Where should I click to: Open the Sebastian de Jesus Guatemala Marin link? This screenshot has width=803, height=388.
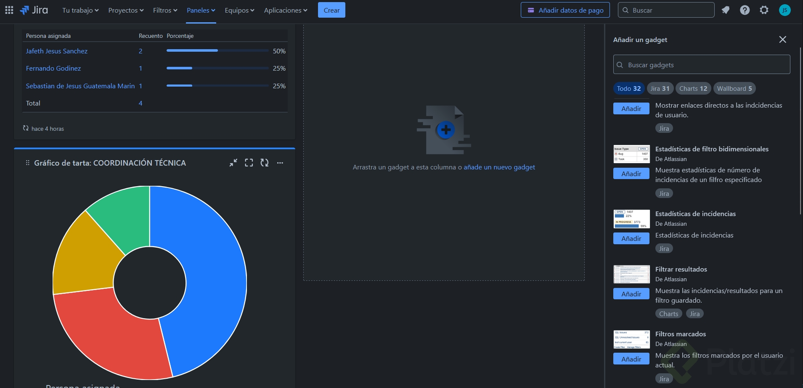pyautogui.click(x=80, y=86)
